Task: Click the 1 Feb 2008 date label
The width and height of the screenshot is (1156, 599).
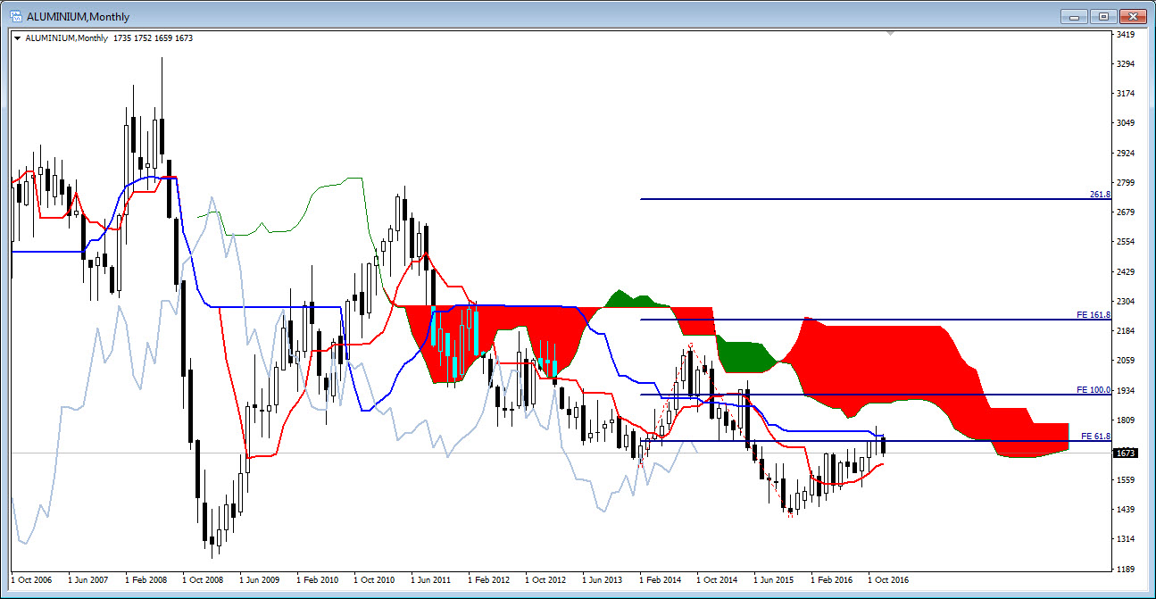Action: point(146,580)
